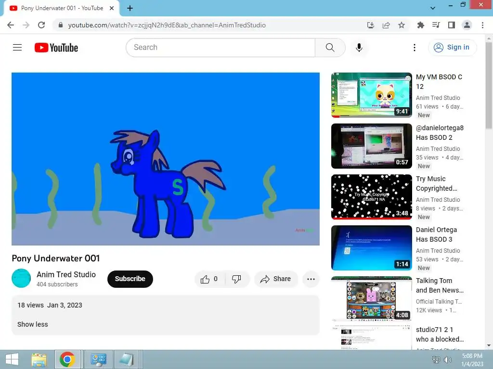The height and width of the screenshot is (369, 493).
Task: Open Chrome customize three-dot menu
Action: pos(482,25)
